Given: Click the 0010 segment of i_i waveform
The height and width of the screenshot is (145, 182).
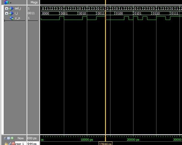Looking at the screenshot, I should [87, 13].
